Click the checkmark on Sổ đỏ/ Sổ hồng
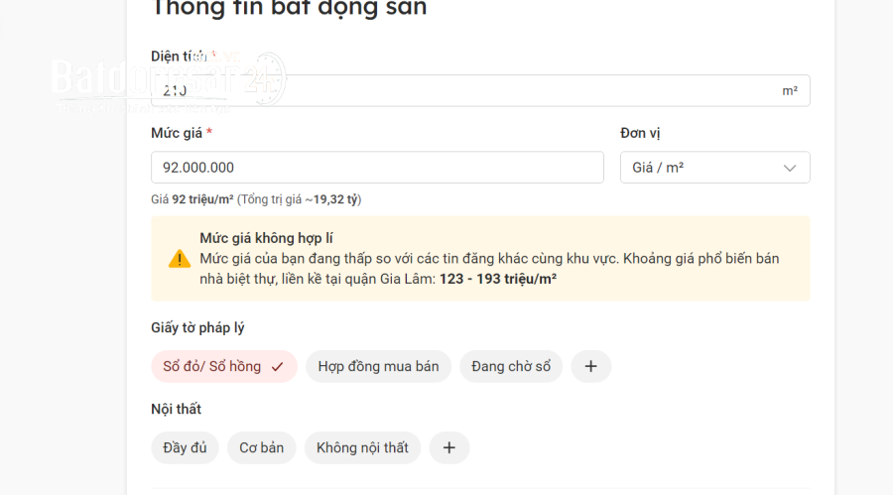Image resolution: width=893 pixels, height=495 pixels. [278, 367]
